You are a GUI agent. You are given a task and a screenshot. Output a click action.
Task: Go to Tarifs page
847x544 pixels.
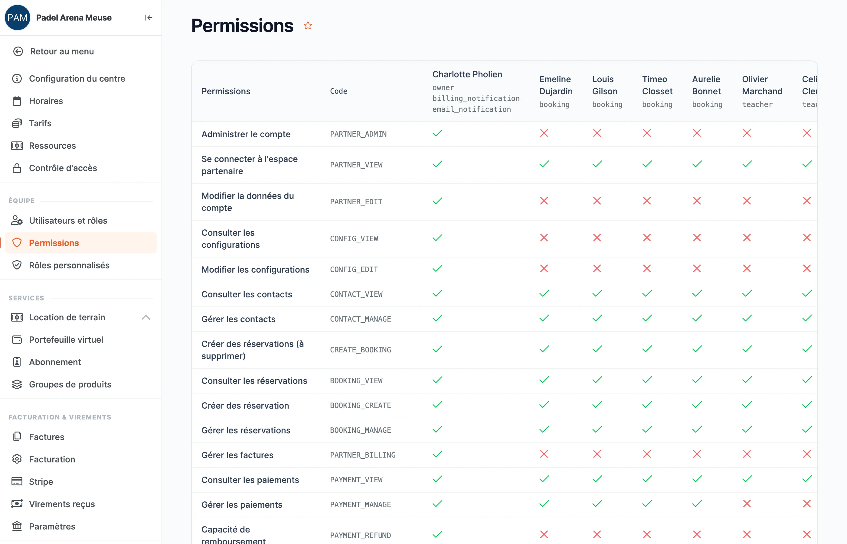coord(80,123)
